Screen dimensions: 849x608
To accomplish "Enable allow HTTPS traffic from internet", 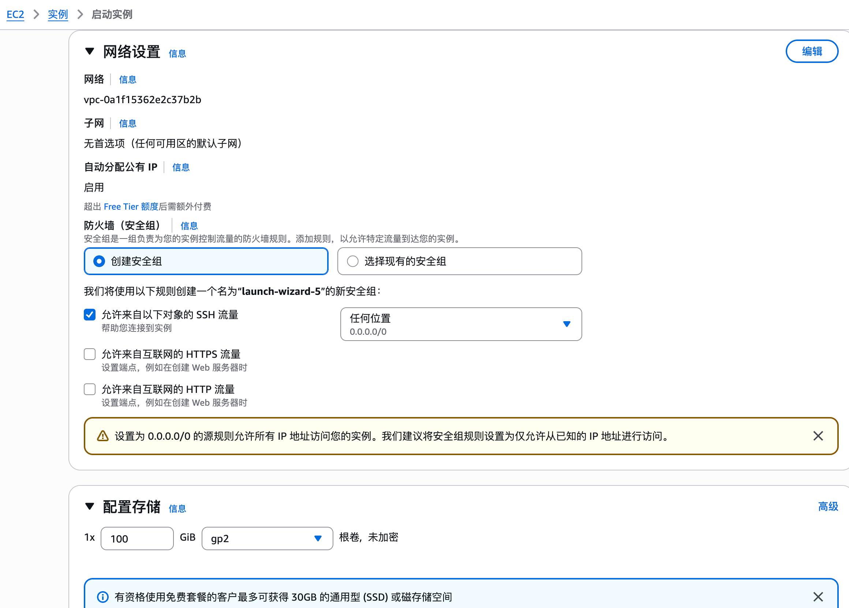I will pos(90,354).
